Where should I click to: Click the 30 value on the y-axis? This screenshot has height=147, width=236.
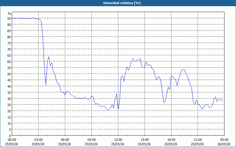(x=9, y=98)
